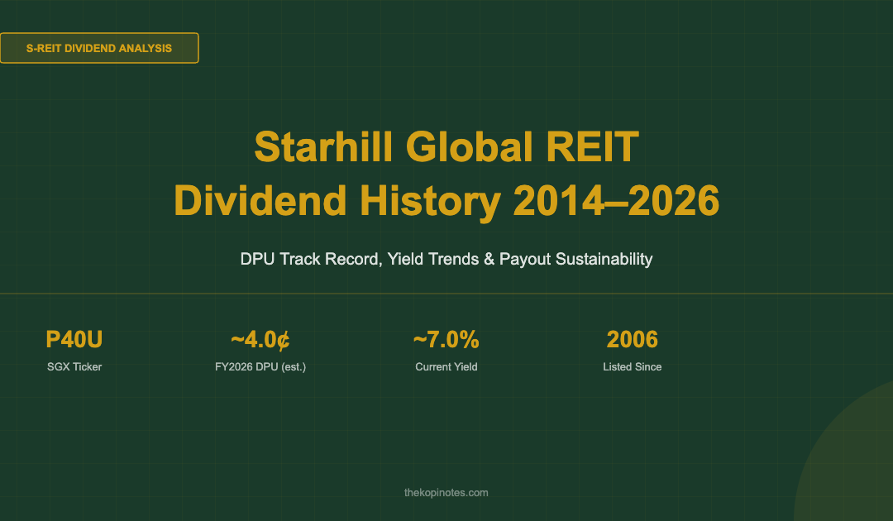Click the S-REIT DIVIDEND ANALYSIS badge
This screenshot has width=893, height=521.
click(x=99, y=48)
